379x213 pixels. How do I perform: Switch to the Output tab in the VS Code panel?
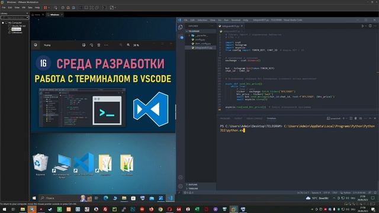238,118
